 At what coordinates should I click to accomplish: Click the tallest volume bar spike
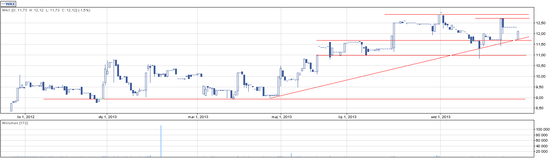pyautogui.click(x=161, y=141)
